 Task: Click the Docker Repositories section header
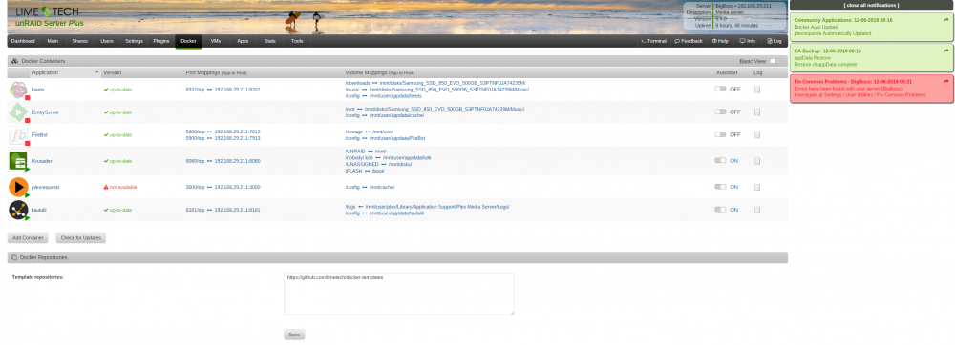click(x=397, y=257)
